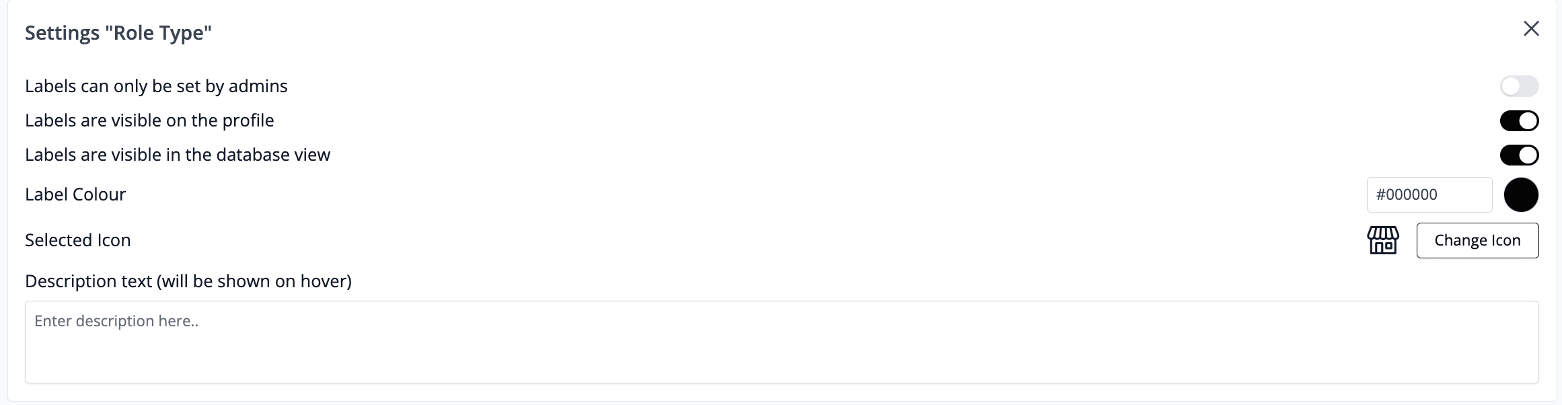Click the "Labels can only be set by admins" text
Viewport: 1562px width, 405px height.
click(156, 86)
